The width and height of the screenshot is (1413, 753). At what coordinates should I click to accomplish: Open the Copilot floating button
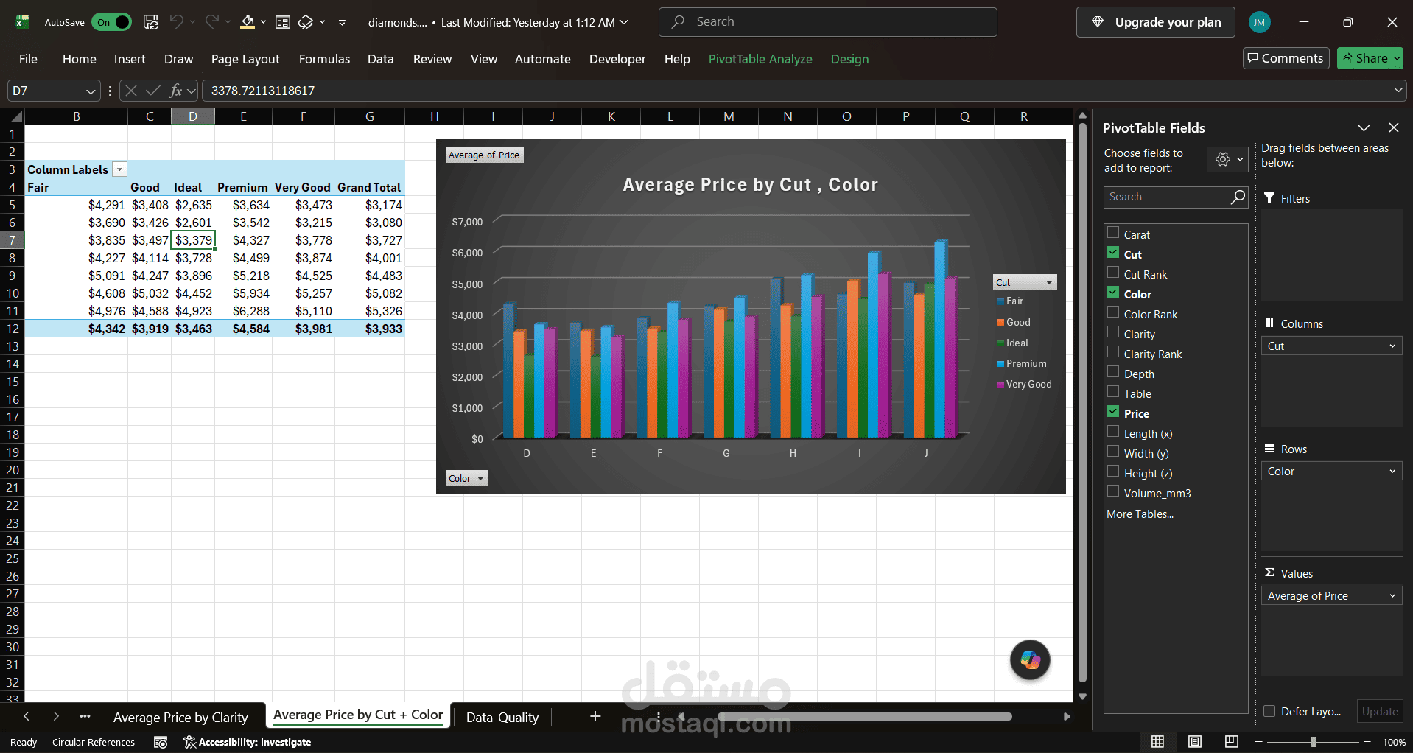[x=1030, y=659]
